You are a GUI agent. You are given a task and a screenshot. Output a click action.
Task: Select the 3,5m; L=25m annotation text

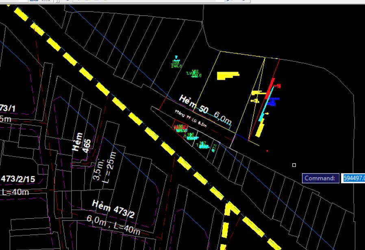(x=104, y=167)
